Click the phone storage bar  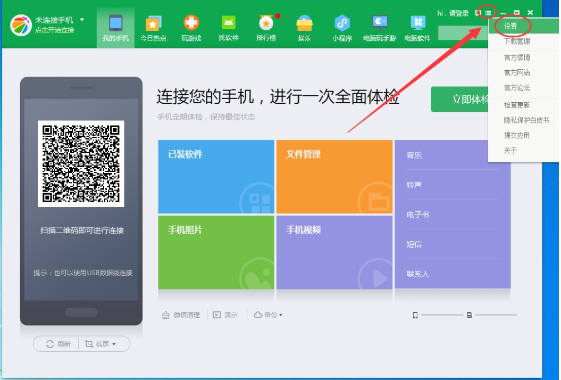click(442, 315)
